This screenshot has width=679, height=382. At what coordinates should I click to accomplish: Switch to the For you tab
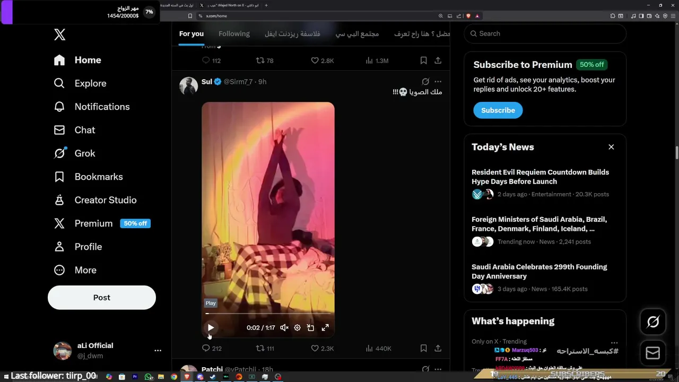click(191, 33)
